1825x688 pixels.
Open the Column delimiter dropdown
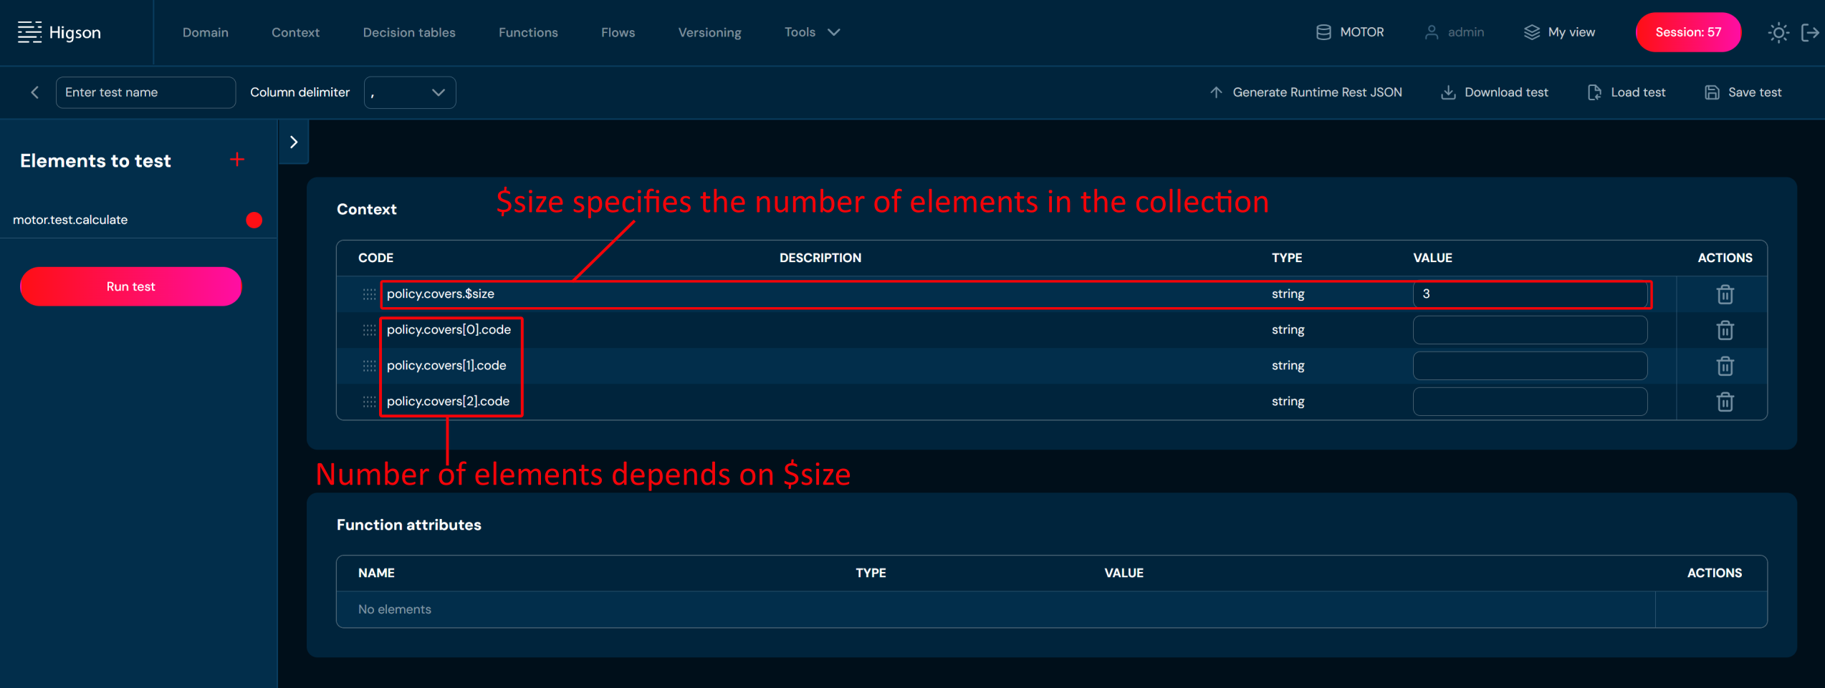click(409, 92)
